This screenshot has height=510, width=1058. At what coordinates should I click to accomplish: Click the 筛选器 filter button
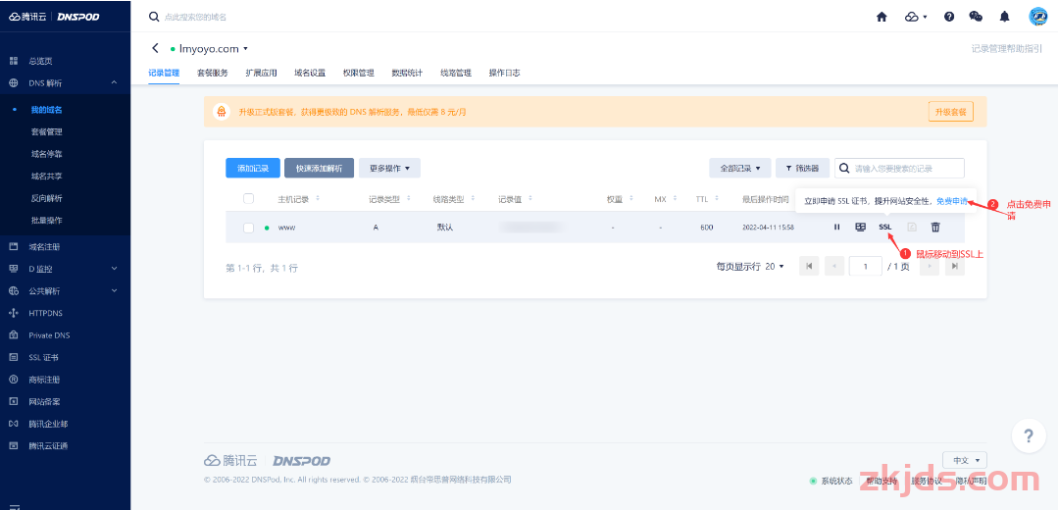coord(802,168)
